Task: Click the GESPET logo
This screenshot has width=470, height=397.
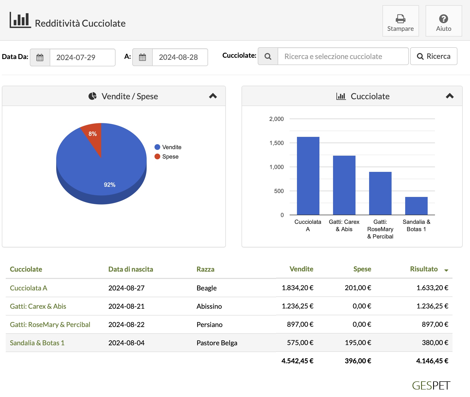Action: 431,386
